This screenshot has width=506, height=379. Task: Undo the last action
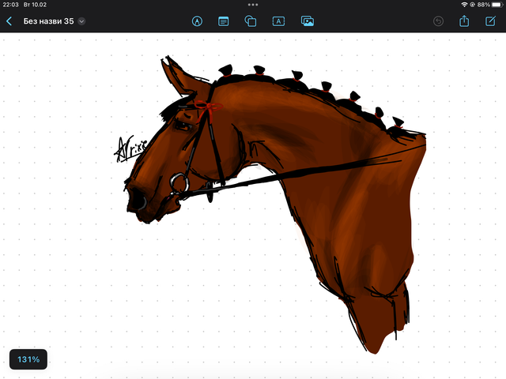tap(439, 21)
